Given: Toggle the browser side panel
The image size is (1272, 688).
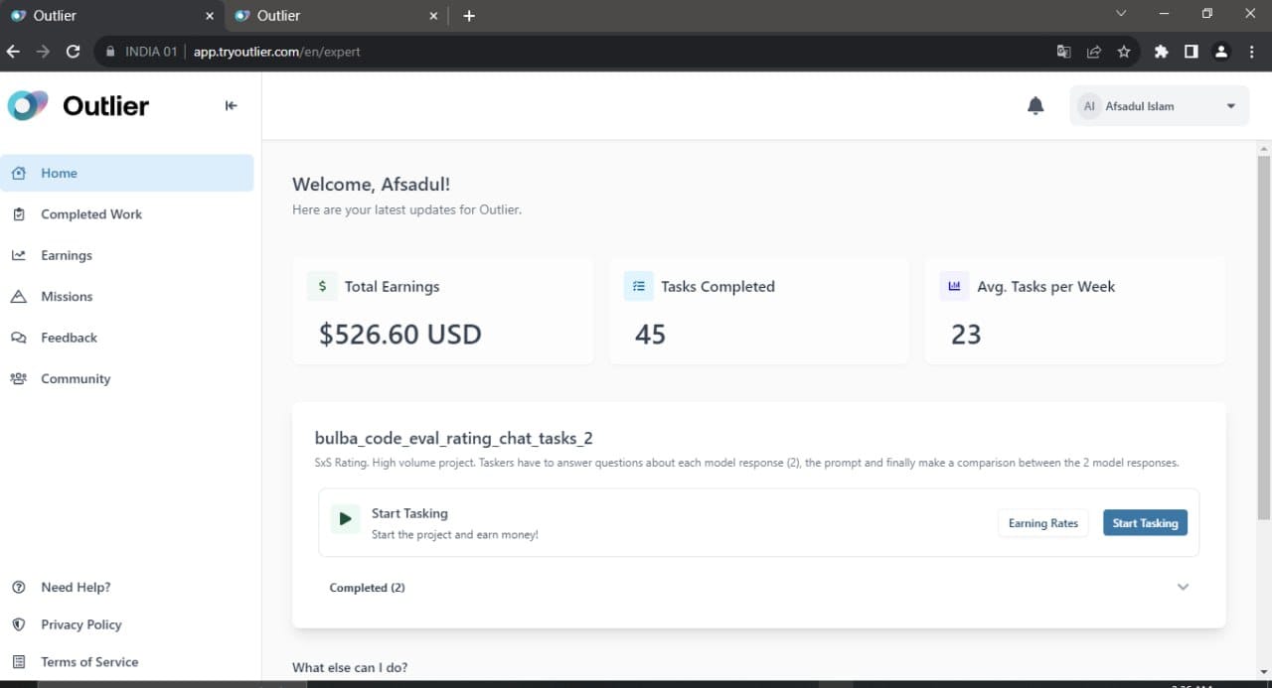Looking at the screenshot, I should pyautogui.click(x=1192, y=52).
